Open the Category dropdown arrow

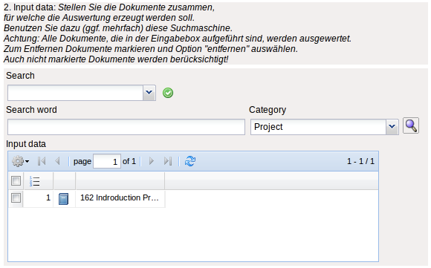pos(392,127)
